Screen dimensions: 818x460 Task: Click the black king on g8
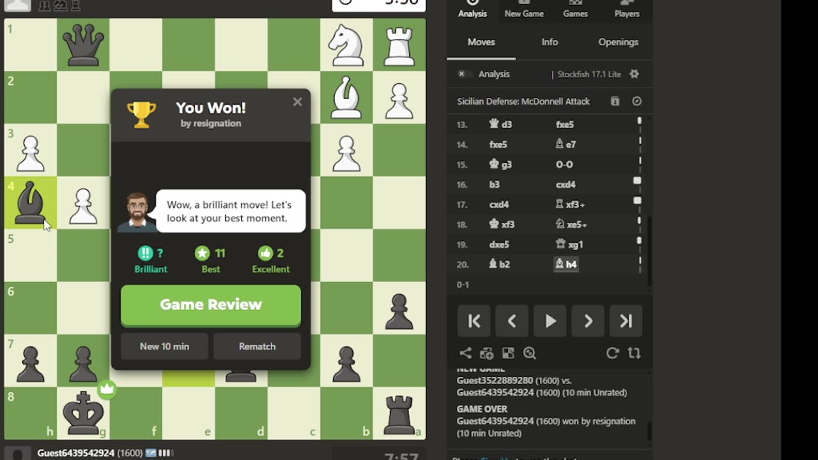pyautogui.click(x=83, y=414)
